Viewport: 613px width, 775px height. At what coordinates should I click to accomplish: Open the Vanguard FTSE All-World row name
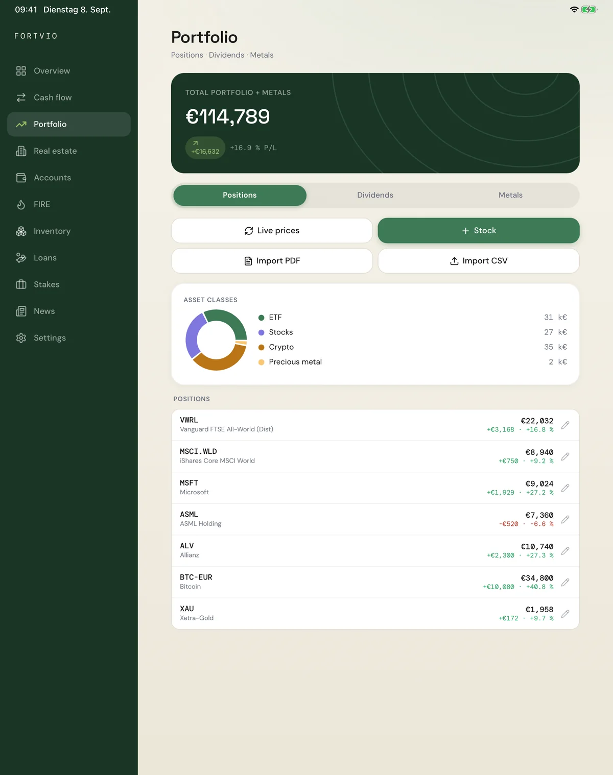[x=226, y=429]
